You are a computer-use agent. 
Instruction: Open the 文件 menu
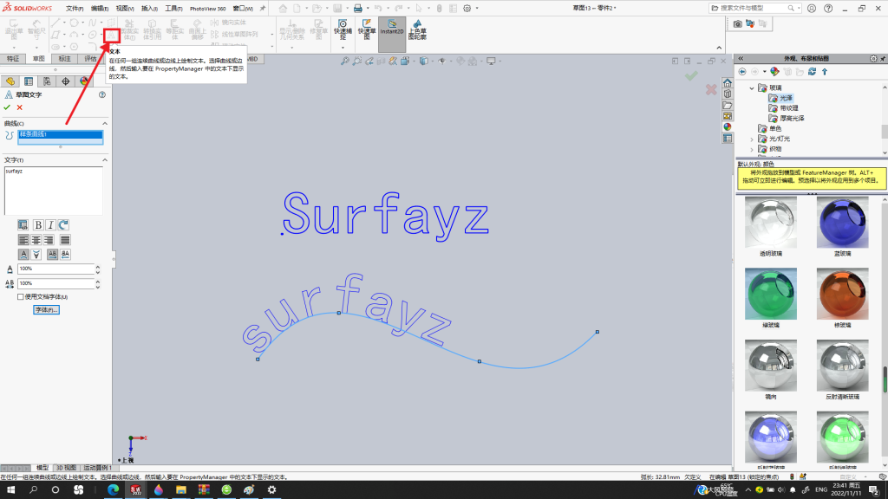click(75, 9)
